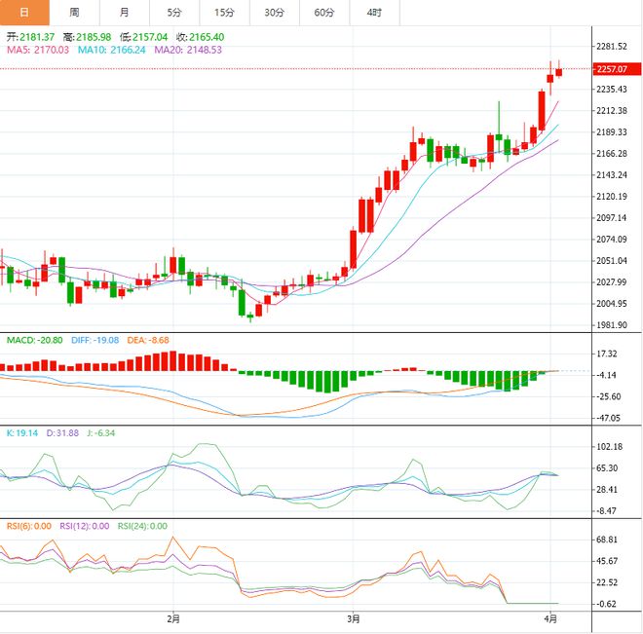The image size is (643, 634).
Task: Click the MA20 indicator label
Action: click(x=188, y=50)
